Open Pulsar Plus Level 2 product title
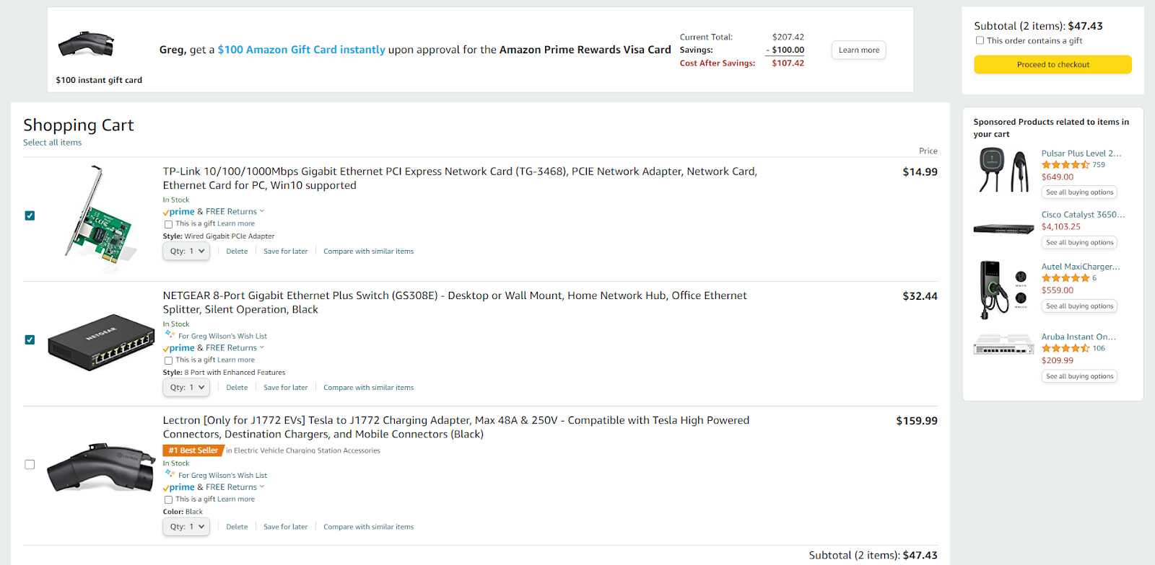 pyautogui.click(x=1081, y=154)
